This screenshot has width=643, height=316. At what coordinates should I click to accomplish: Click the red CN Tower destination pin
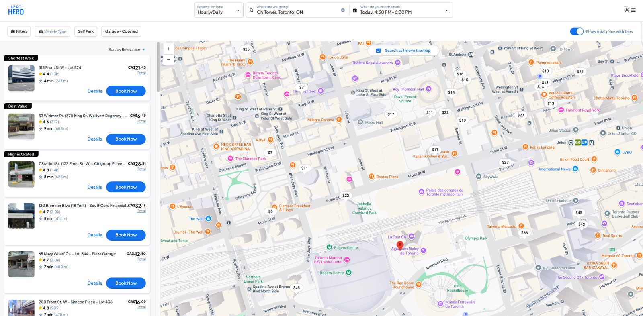[400, 245]
